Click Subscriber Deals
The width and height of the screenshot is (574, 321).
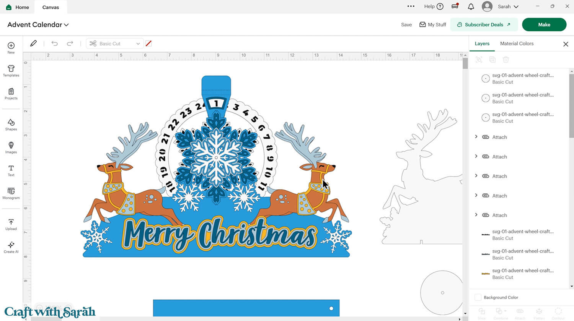pos(484,24)
